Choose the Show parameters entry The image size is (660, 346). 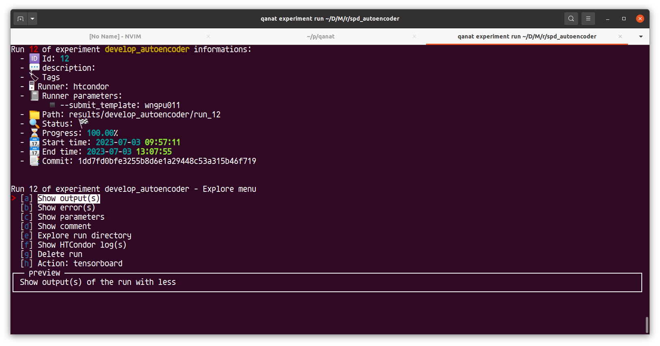71,217
